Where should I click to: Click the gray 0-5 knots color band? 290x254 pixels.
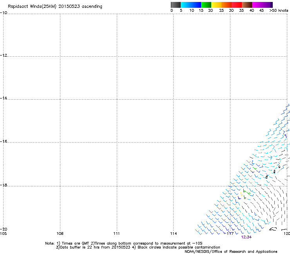coord(176,5)
